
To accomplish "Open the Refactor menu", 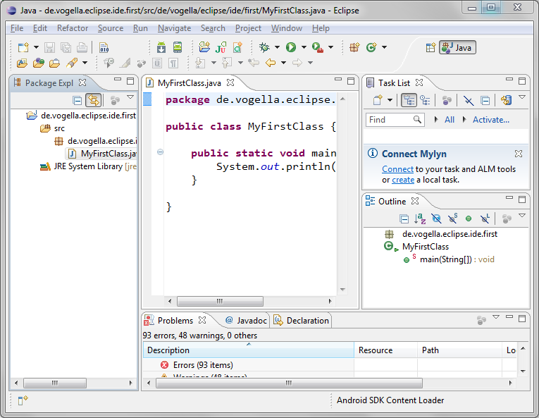I will (x=73, y=28).
